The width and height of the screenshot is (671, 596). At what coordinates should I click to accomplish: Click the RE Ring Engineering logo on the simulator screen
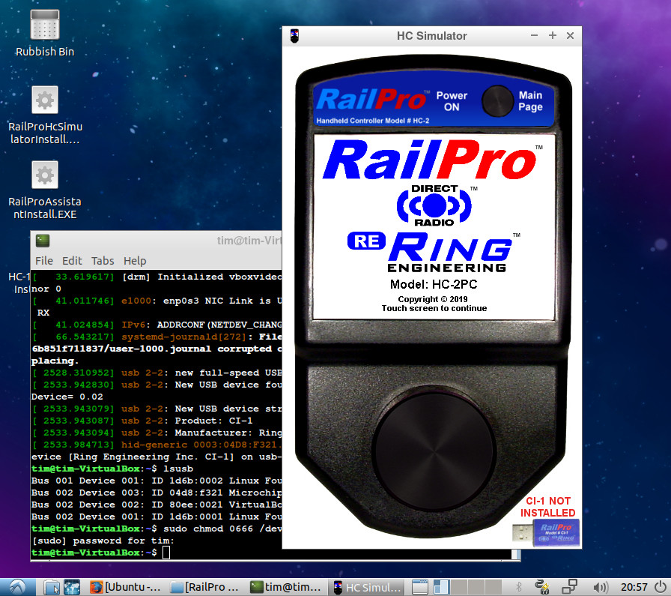[433, 250]
